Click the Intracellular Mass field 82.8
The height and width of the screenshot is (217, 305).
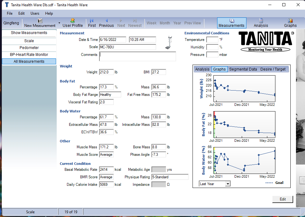(x=159, y=125)
